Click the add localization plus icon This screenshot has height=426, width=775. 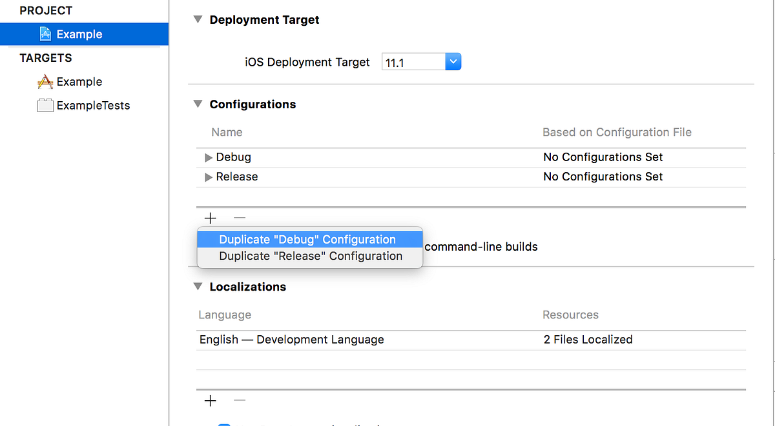[x=209, y=400]
